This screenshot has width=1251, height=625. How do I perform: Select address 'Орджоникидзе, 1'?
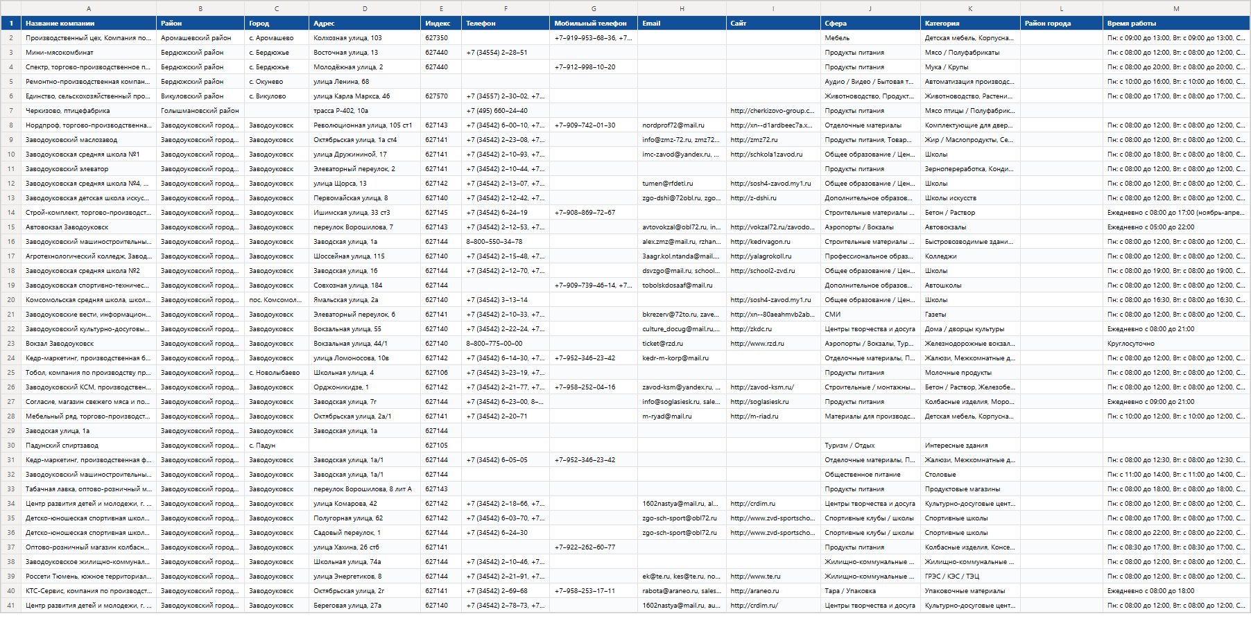point(365,387)
